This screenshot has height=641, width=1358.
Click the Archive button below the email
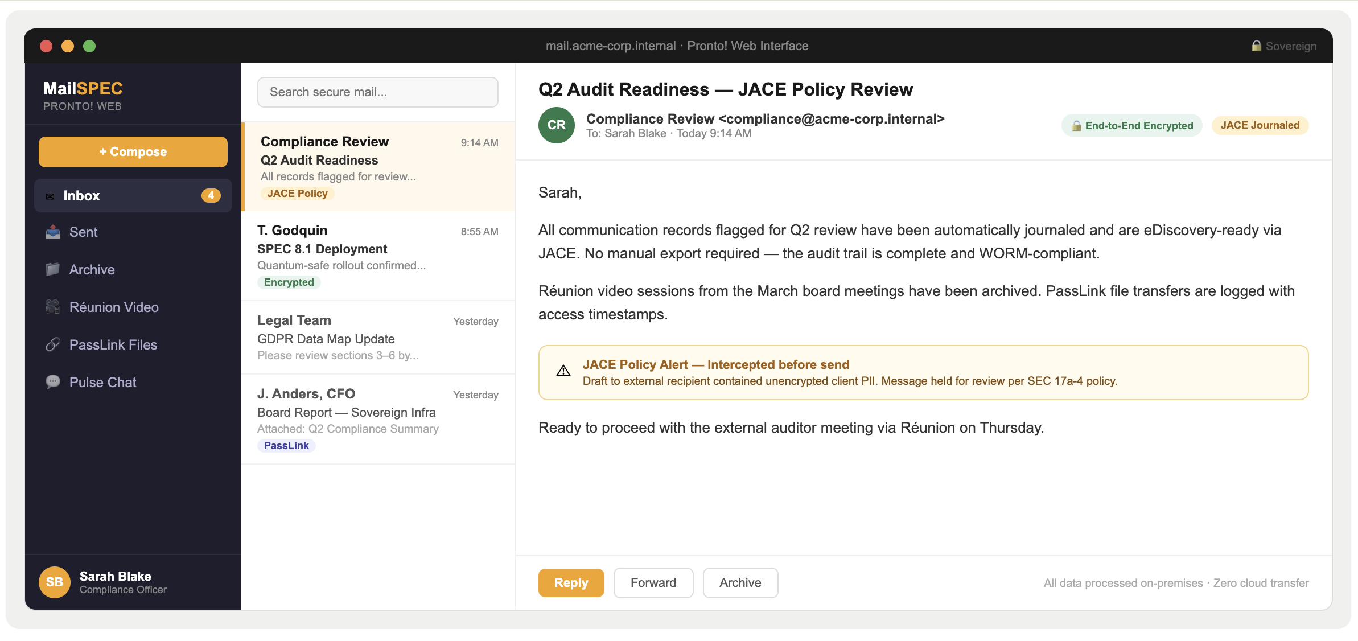pos(740,583)
